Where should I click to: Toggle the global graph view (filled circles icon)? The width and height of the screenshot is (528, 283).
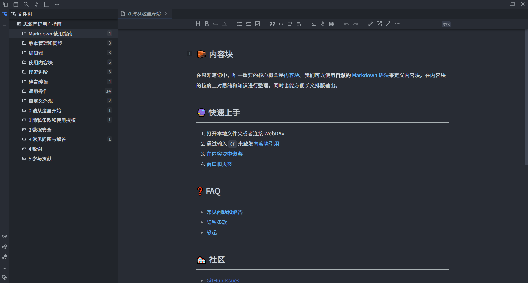point(4,257)
